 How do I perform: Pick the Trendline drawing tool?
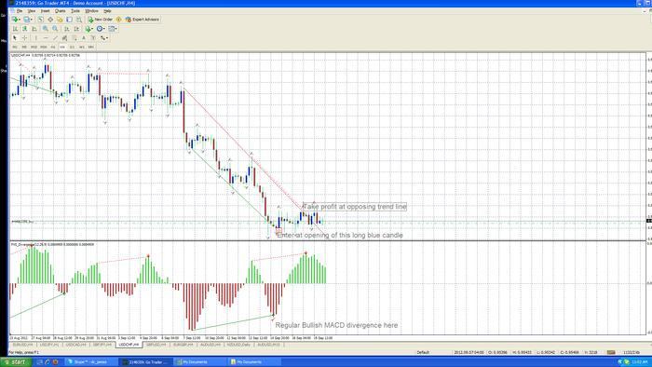55,38
